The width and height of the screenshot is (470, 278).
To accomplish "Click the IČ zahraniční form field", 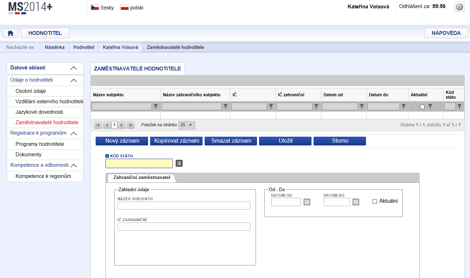I will 184,226.
